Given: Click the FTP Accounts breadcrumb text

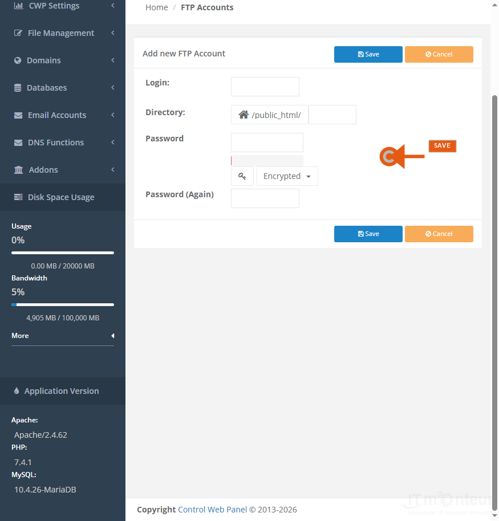Looking at the screenshot, I should click(207, 7).
